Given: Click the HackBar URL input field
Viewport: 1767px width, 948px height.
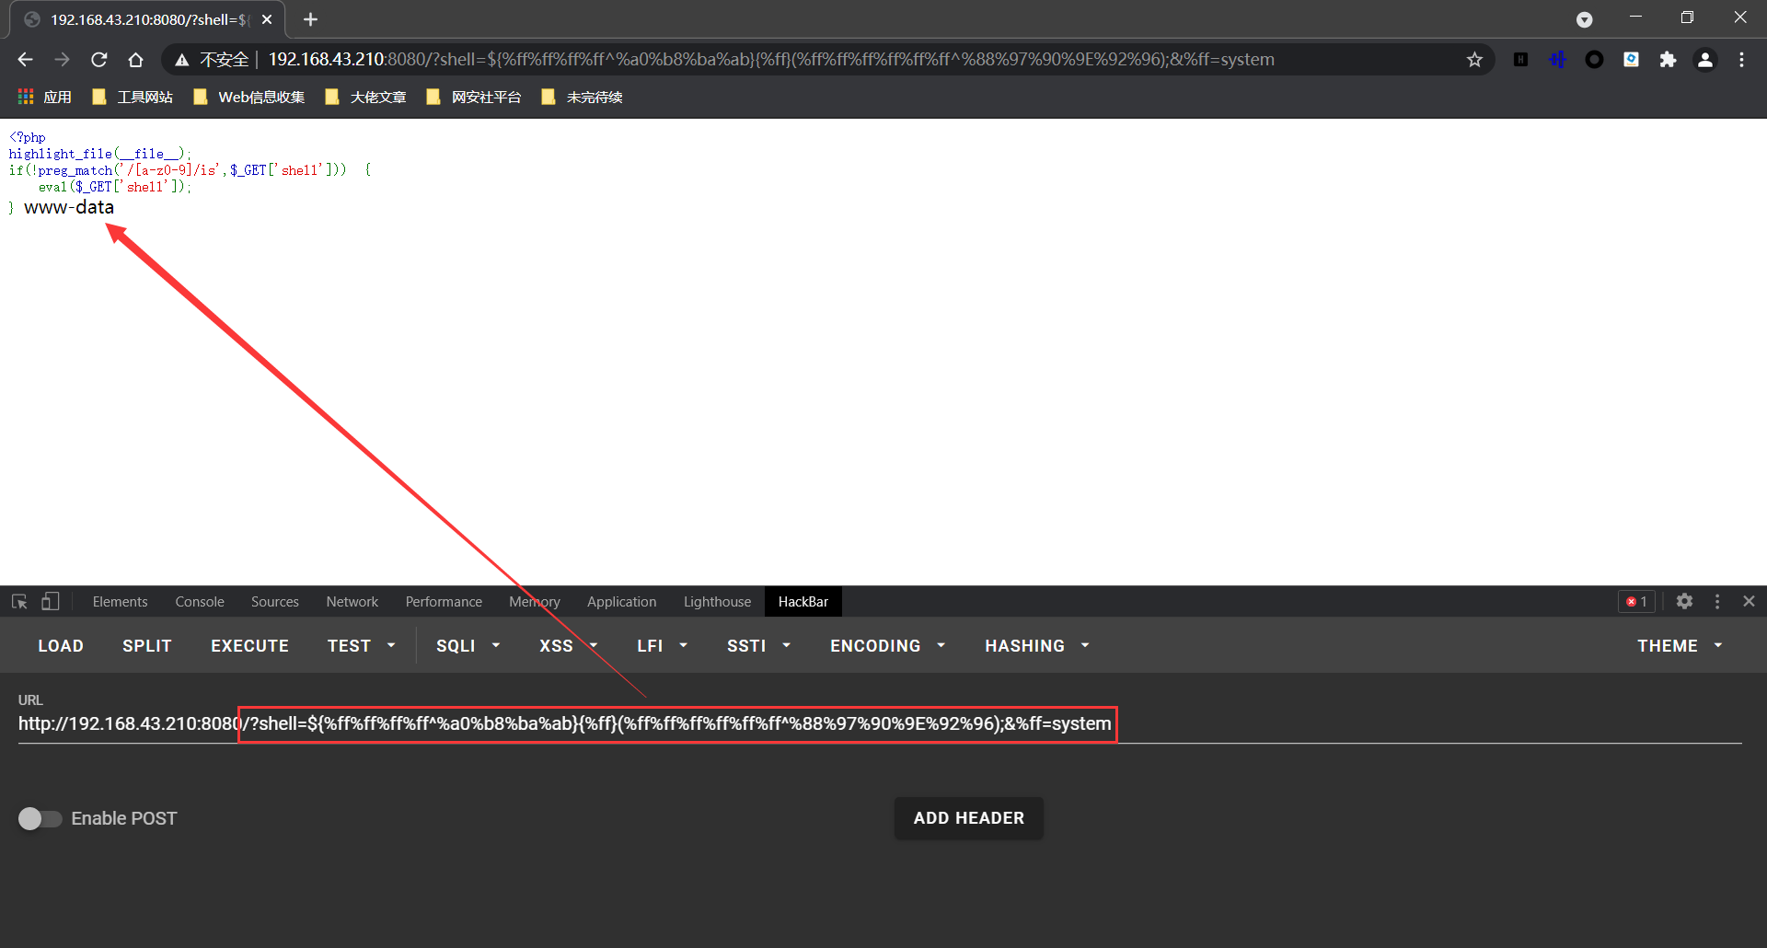Looking at the screenshot, I should coord(880,724).
